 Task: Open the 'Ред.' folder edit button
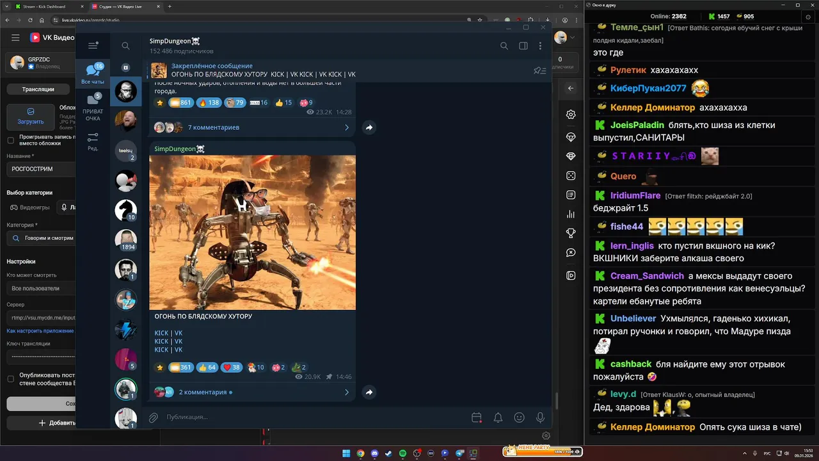pos(93,142)
